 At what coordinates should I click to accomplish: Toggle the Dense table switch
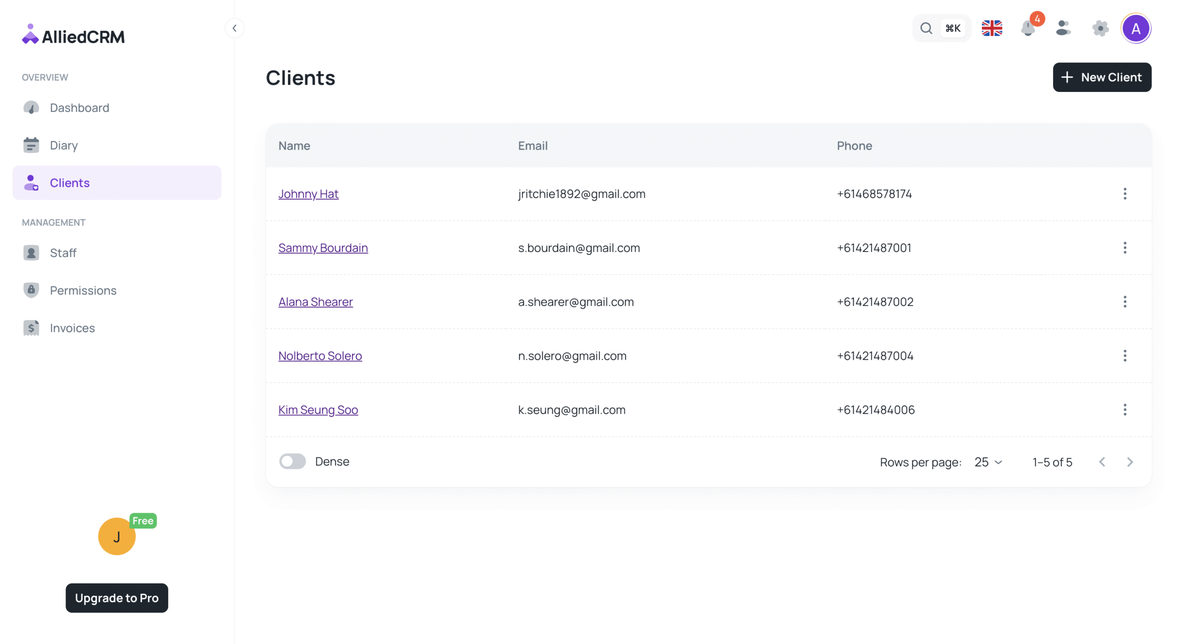coord(292,461)
